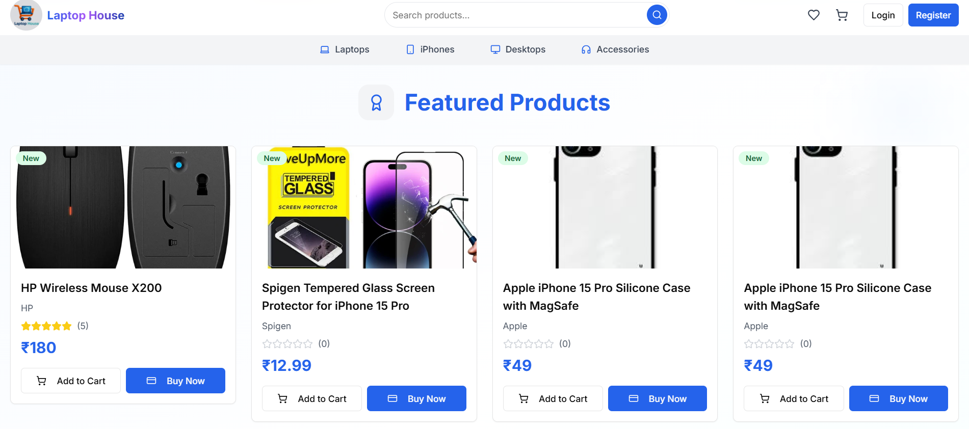Viewport: 969px width, 429px height.
Task: Add the Spigen Tempered Glass to cart
Action: pyautogui.click(x=311, y=398)
